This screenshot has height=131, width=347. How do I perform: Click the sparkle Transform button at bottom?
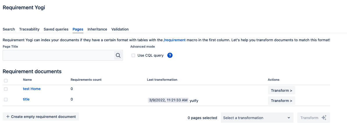coord(314,118)
